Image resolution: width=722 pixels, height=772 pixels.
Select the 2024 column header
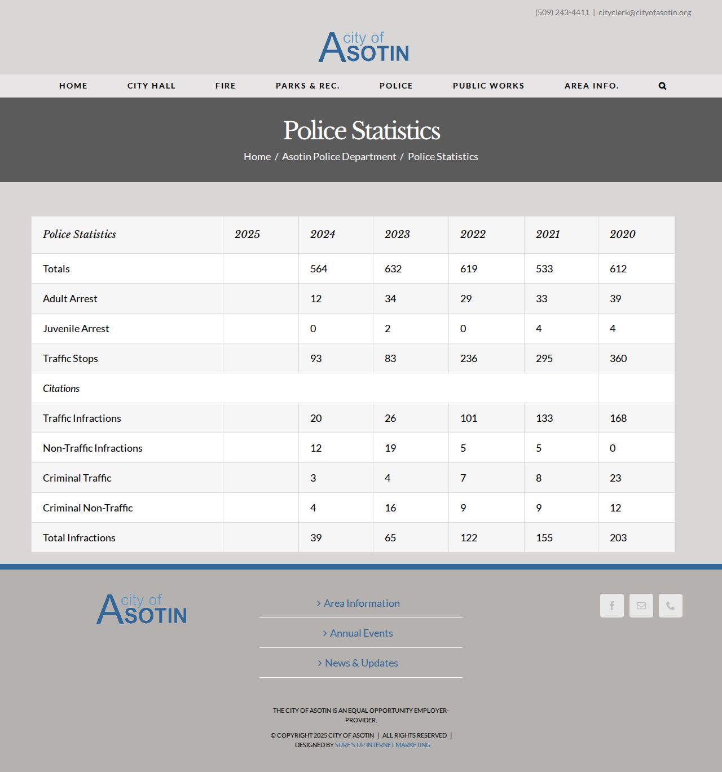323,235
